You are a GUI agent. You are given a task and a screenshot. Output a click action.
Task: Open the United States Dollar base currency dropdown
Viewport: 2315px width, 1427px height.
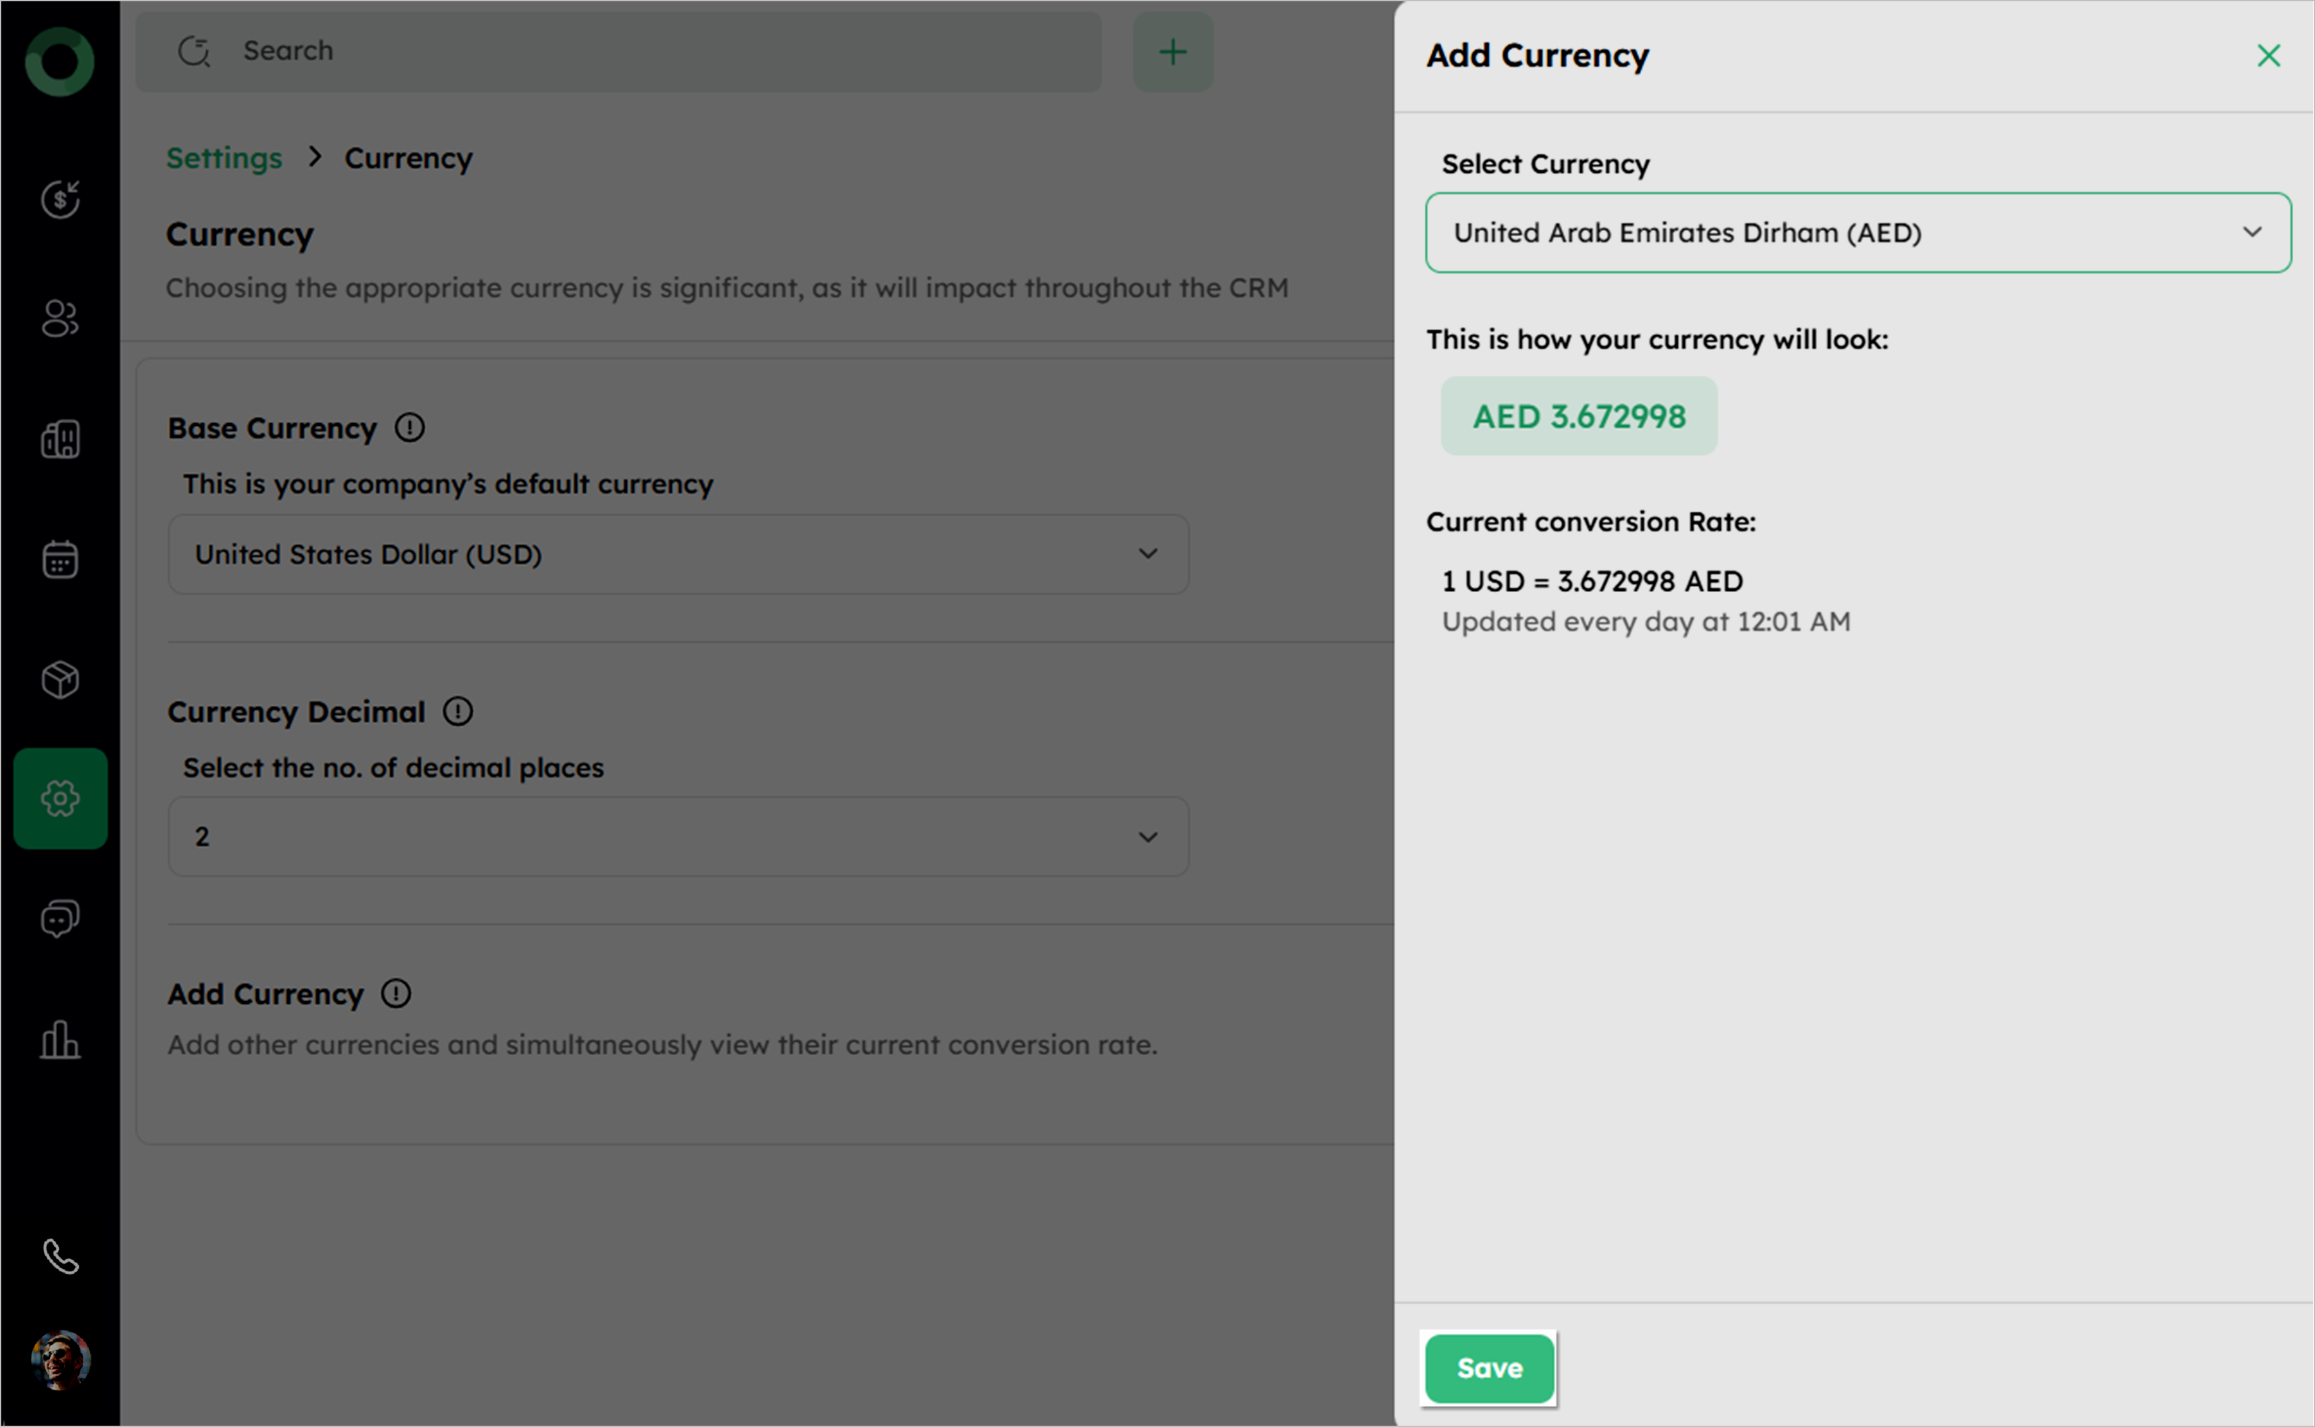click(678, 554)
